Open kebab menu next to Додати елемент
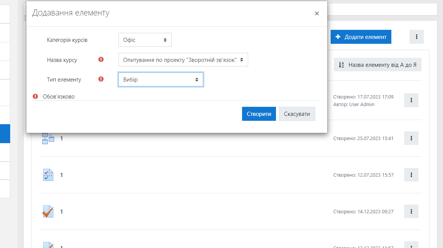This screenshot has width=443, height=248. click(x=417, y=37)
